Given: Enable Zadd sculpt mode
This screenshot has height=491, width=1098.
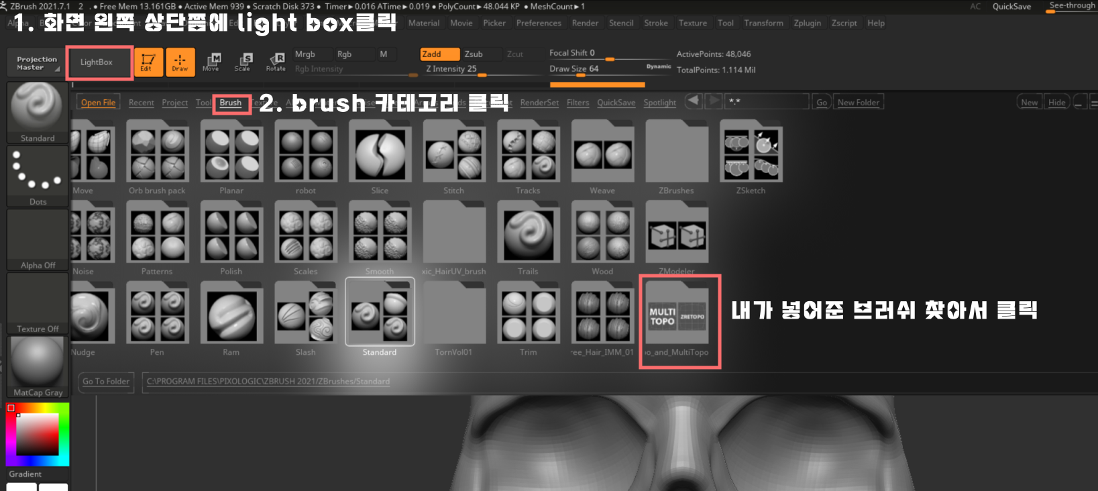Looking at the screenshot, I should (439, 54).
